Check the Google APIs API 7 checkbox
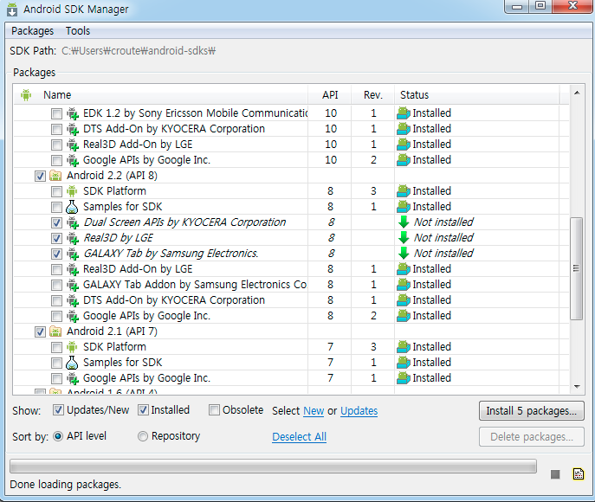The width and height of the screenshot is (595, 502). coord(56,378)
